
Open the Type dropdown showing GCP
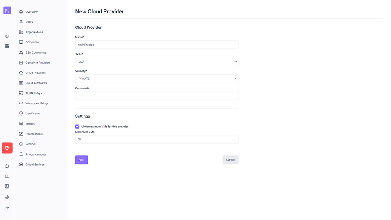(x=156, y=62)
